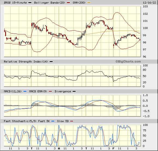The width and height of the screenshot is (158, 151).
Task: Click the F day marker on time axis
Action: [x=114, y=149]
